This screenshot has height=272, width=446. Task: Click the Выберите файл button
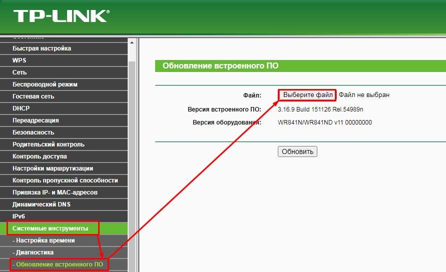pyautogui.click(x=307, y=95)
